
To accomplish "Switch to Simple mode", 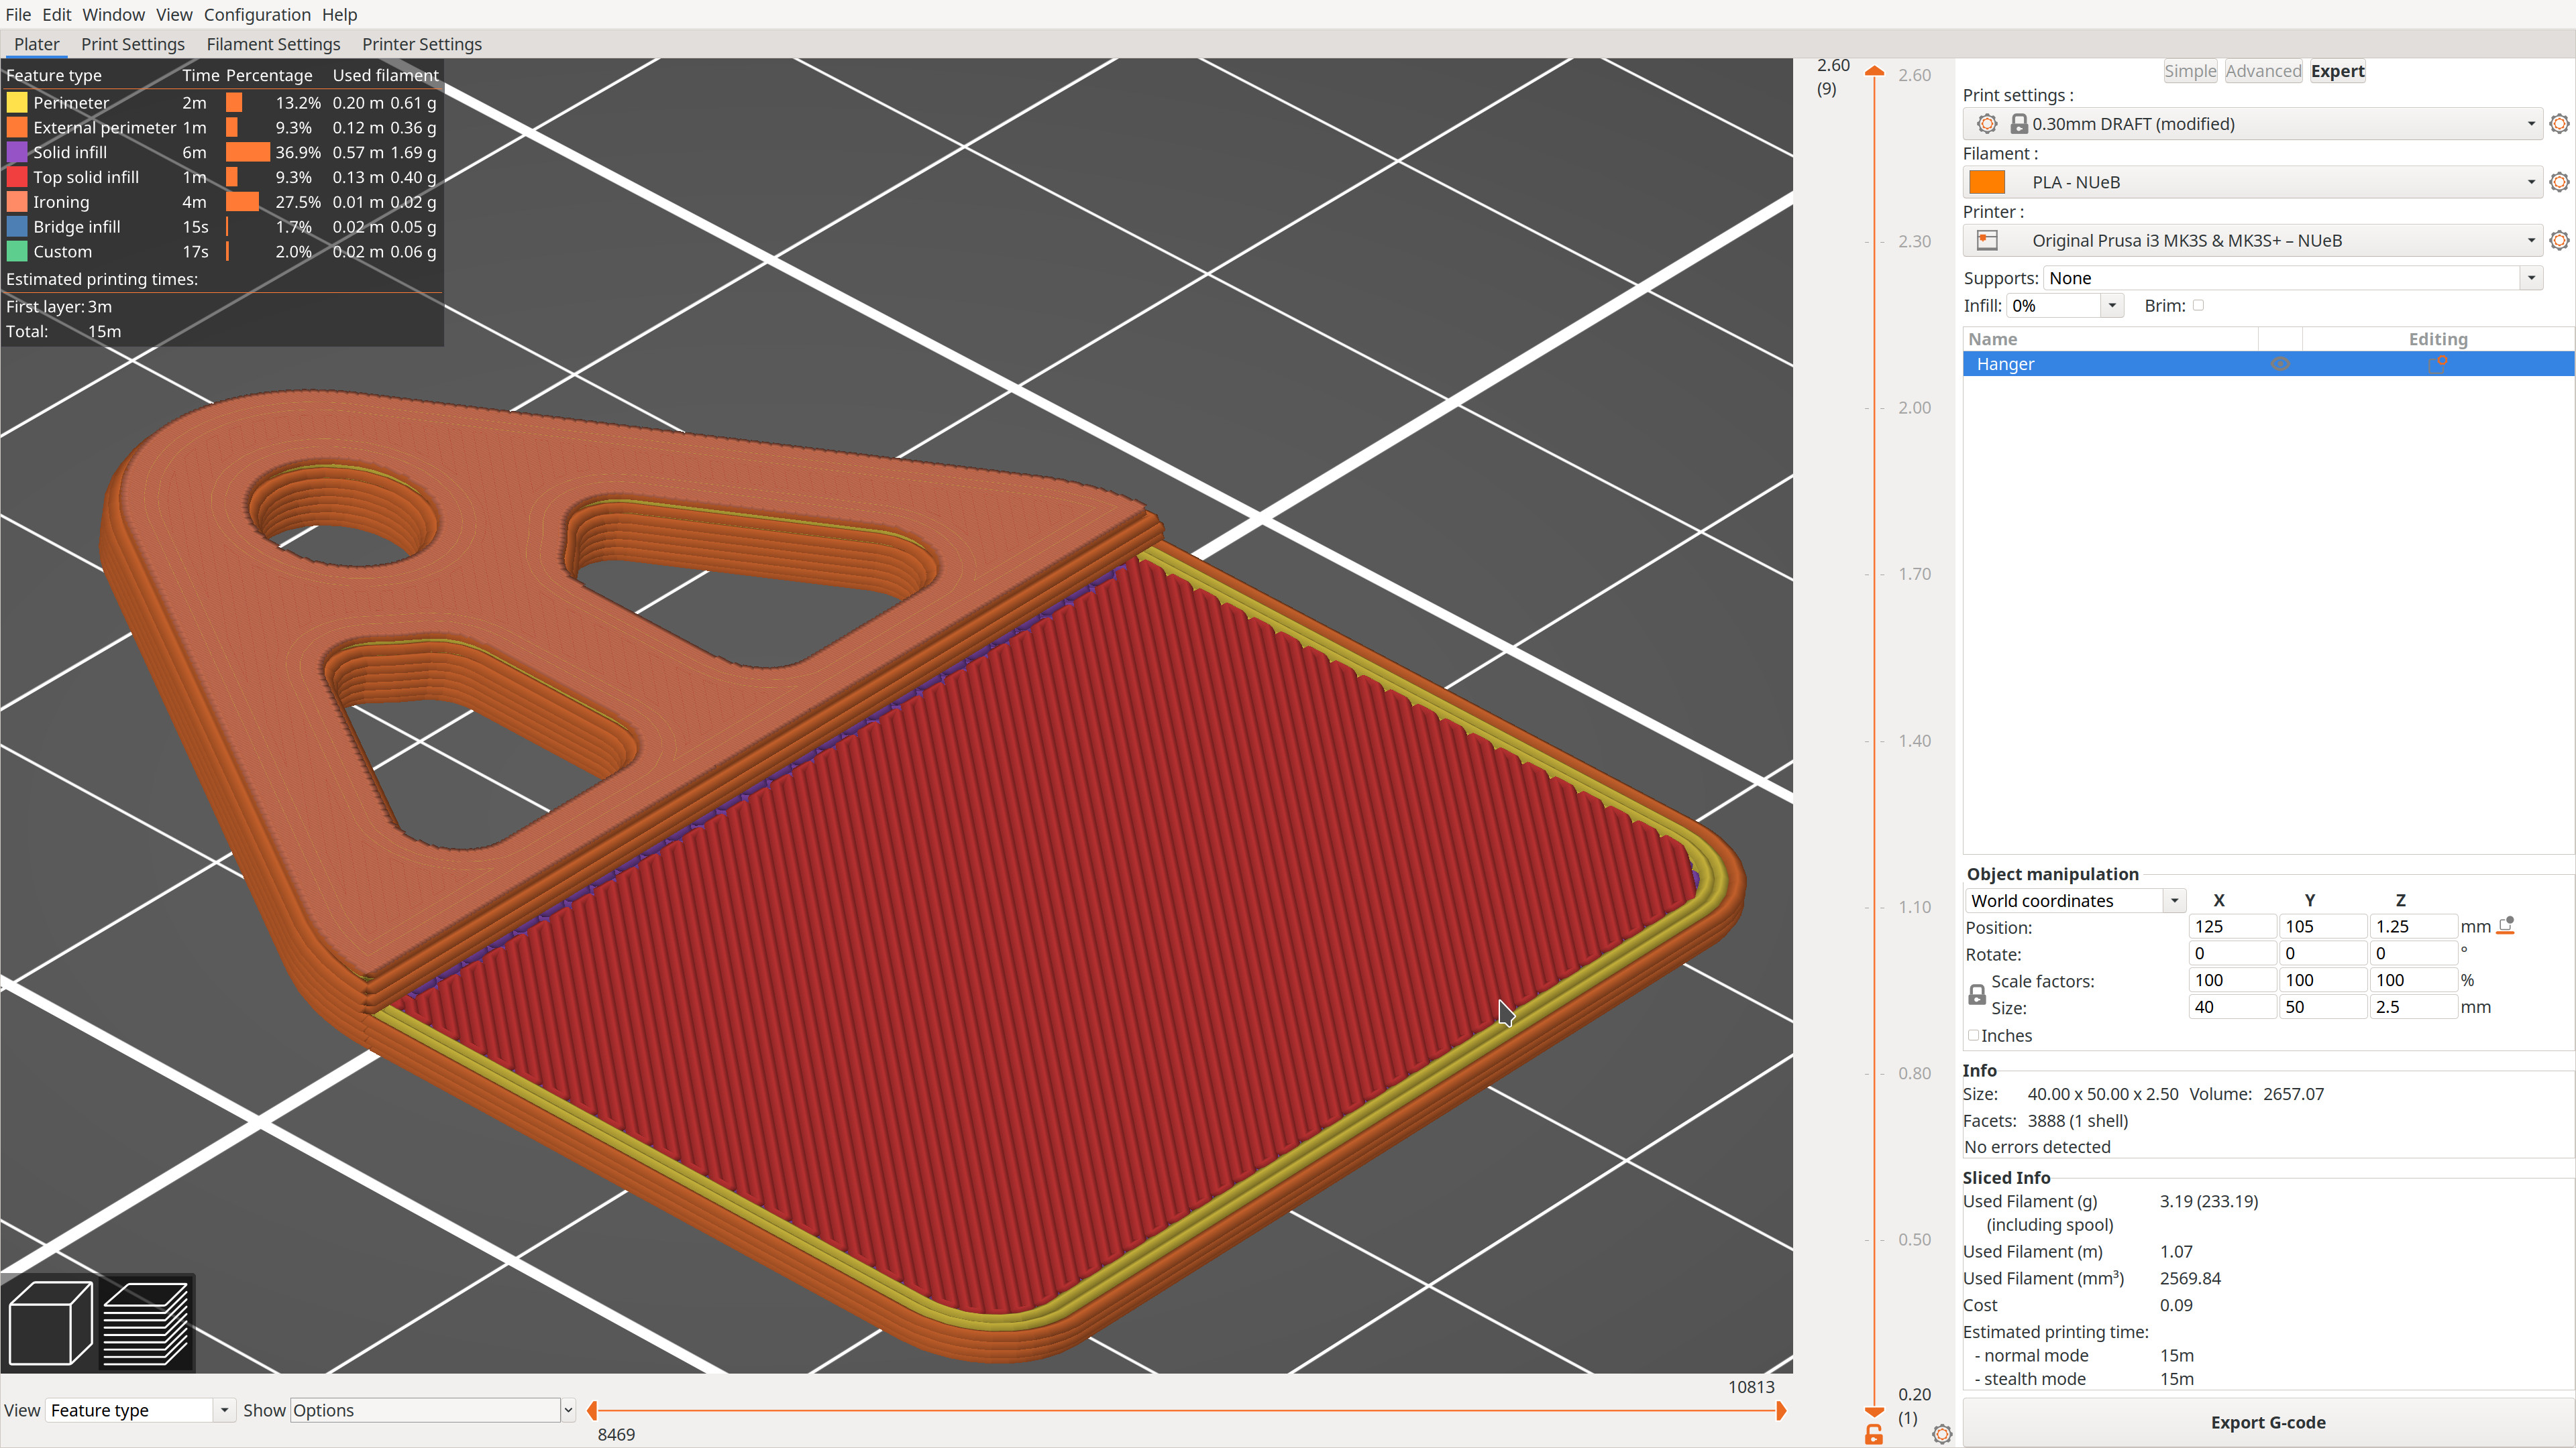I will pyautogui.click(x=2190, y=71).
